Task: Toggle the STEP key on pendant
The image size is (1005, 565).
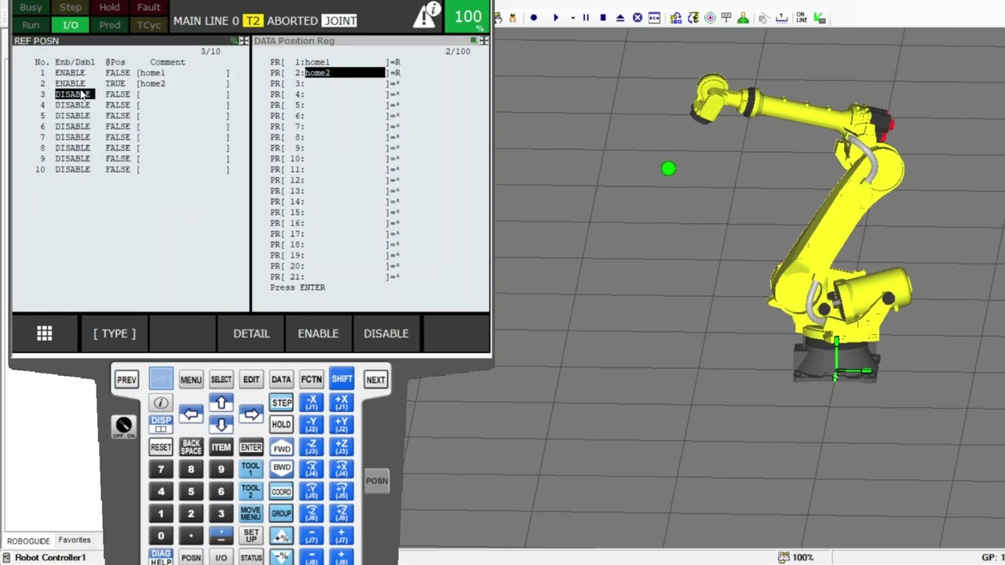Action: point(281,403)
